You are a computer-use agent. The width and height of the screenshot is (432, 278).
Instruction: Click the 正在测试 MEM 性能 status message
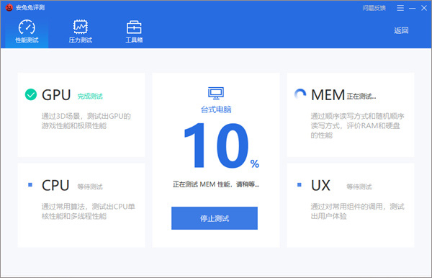[216, 184]
